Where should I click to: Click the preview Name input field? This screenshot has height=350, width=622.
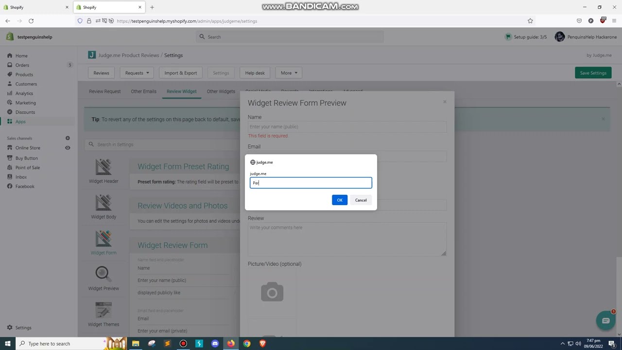(x=347, y=127)
